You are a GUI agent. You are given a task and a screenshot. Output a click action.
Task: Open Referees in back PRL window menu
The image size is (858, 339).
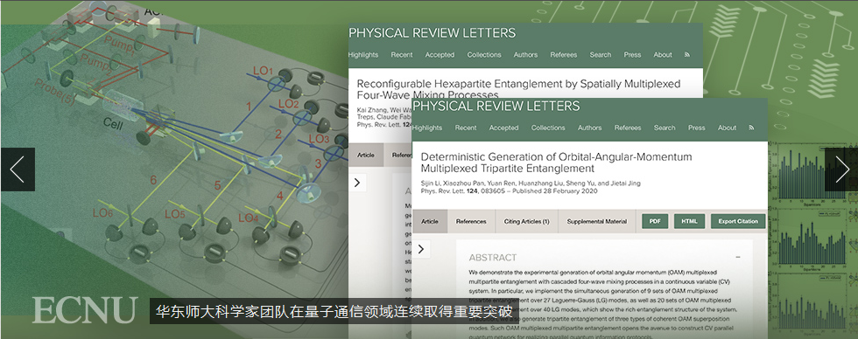coord(564,54)
